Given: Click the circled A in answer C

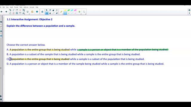Looking at the screenshot, I should 10,59.
